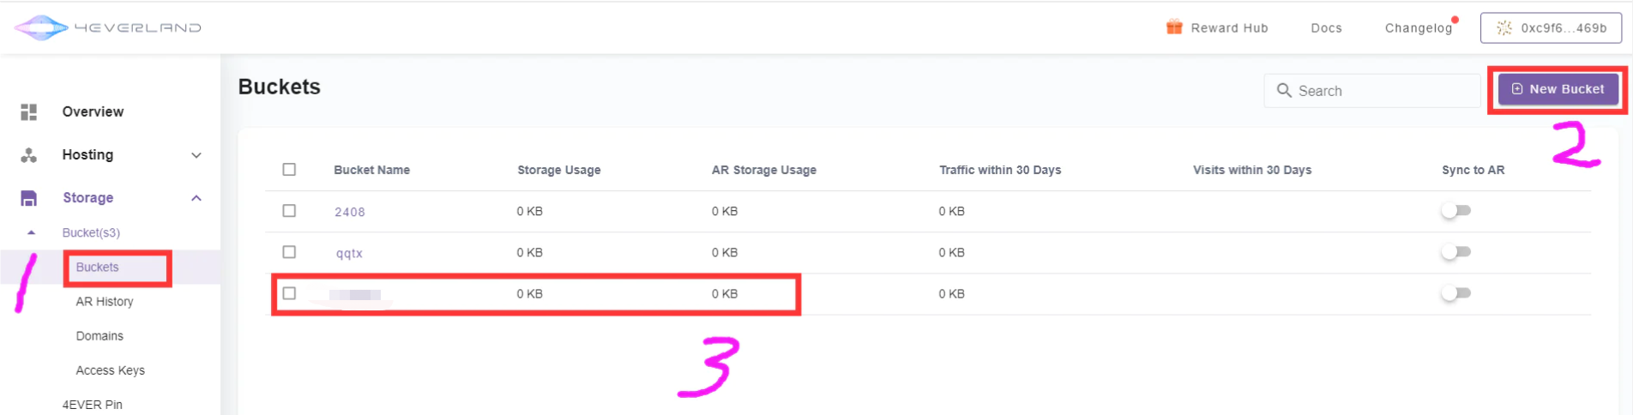1633x415 pixels.
Task: Select the qqtx bucket checkbox
Action: 289,252
